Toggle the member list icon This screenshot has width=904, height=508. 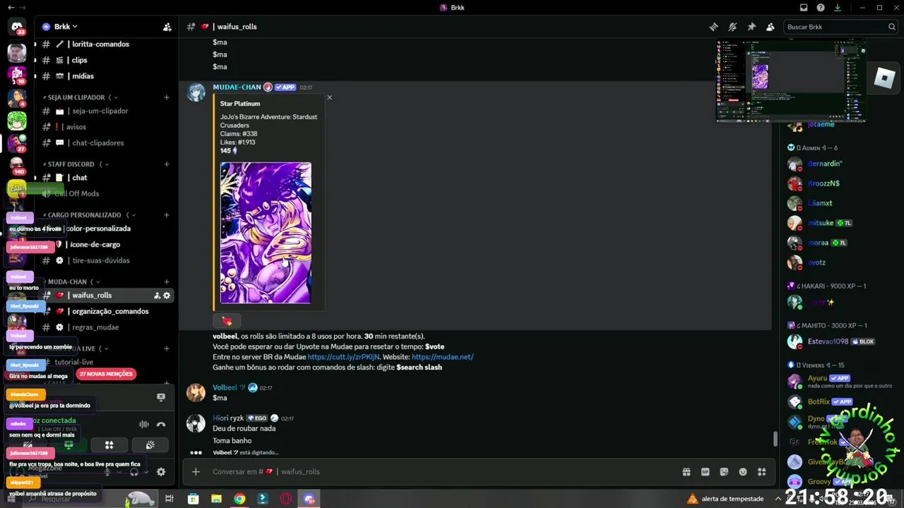(x=770, y=27)
